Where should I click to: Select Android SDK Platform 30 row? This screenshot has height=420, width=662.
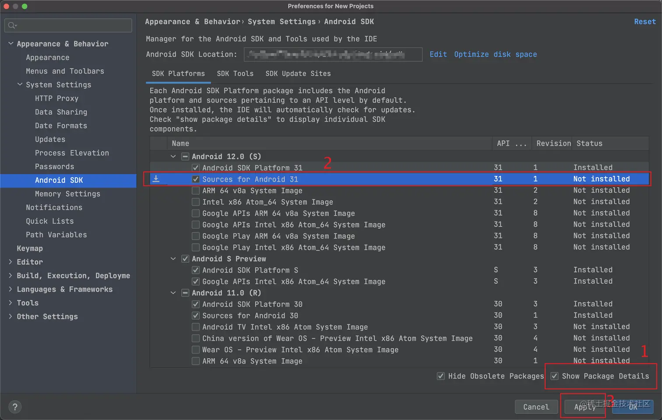click(399, 304)
